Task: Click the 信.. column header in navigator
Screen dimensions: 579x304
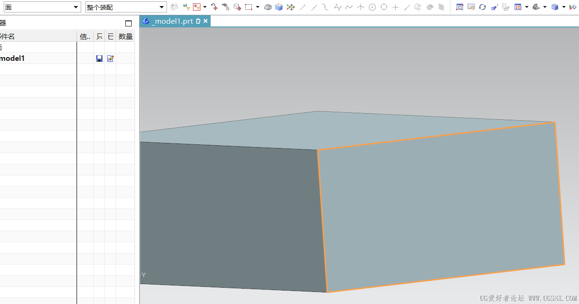Action: click(85, 36)
